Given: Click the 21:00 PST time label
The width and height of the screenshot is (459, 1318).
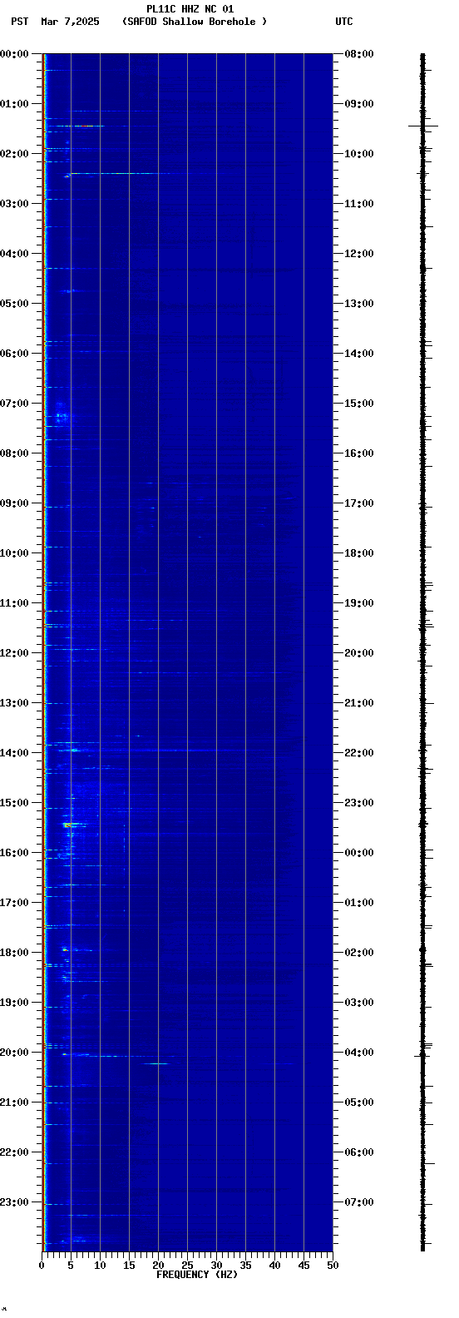Looking at the screenshot, I should point(15,1102).
